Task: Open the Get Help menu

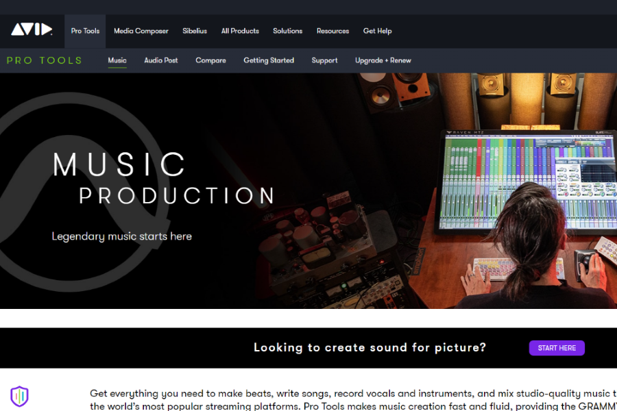Action: click(x=377, y=31)
